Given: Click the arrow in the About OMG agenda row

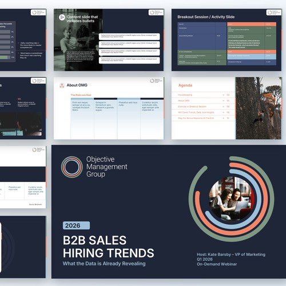Looking at the screenshot, I should tap(223, 101).
